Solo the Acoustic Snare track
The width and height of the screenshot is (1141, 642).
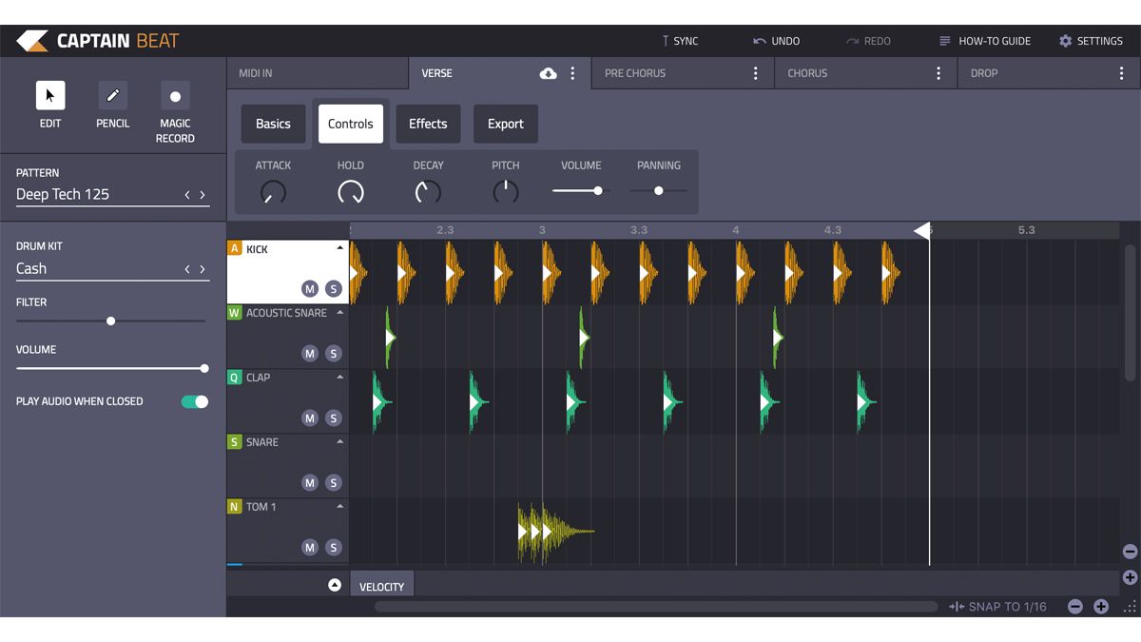point(333,354)
